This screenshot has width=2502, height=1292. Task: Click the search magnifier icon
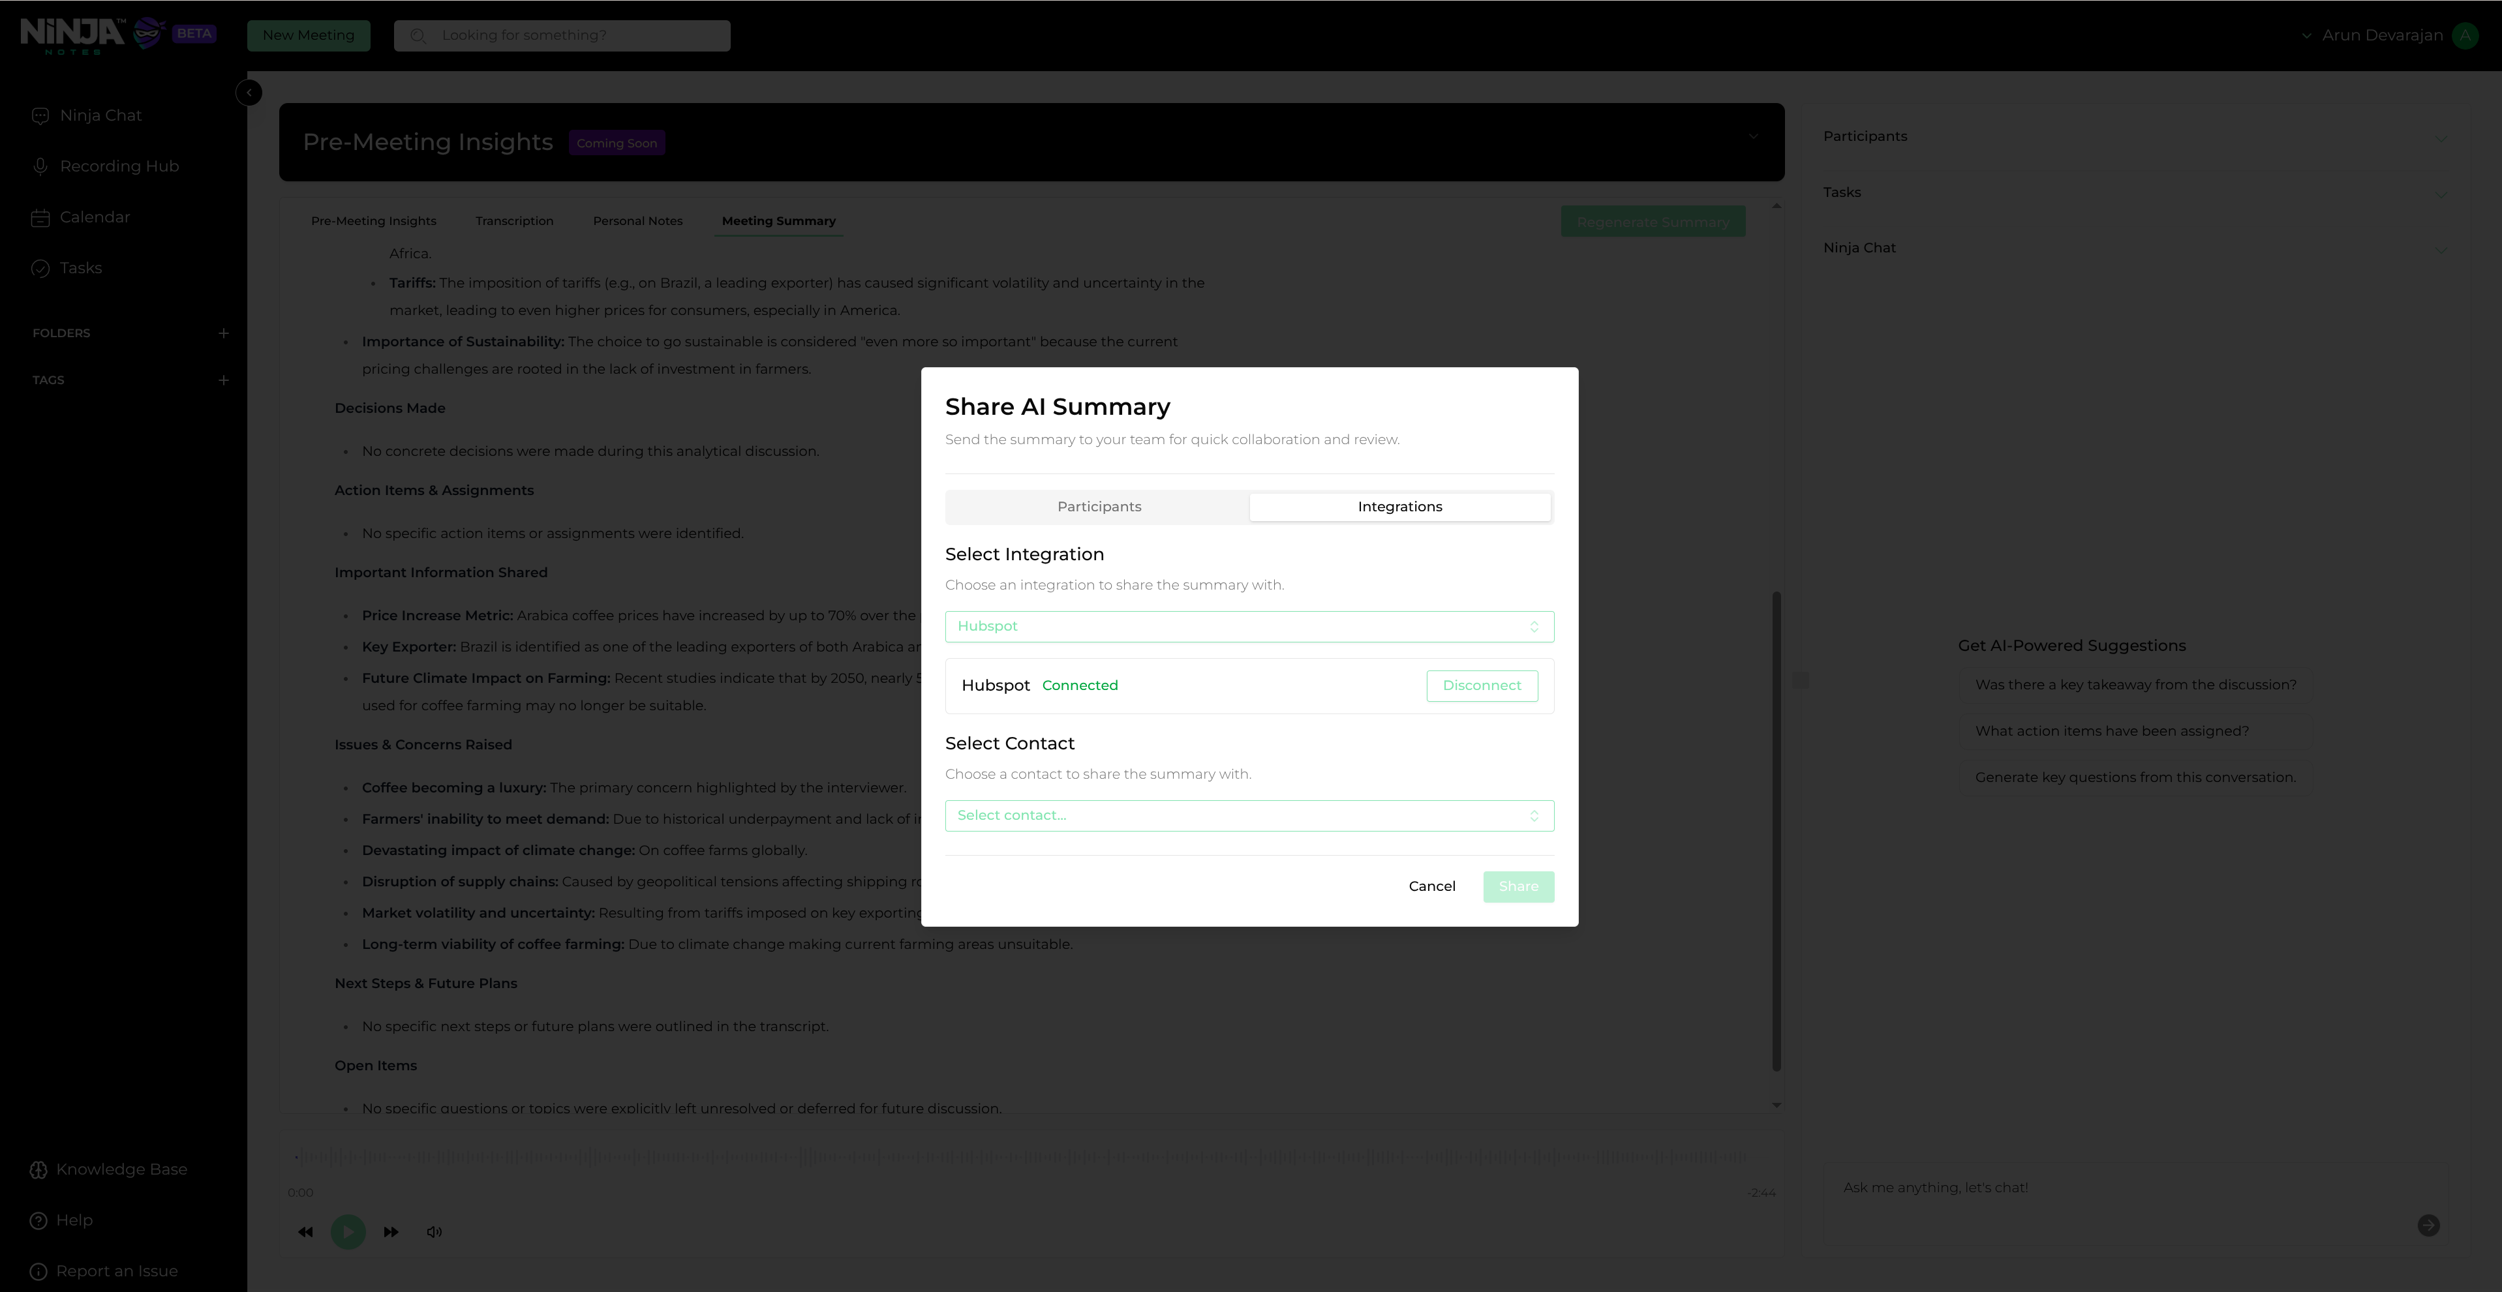point(418,35)
